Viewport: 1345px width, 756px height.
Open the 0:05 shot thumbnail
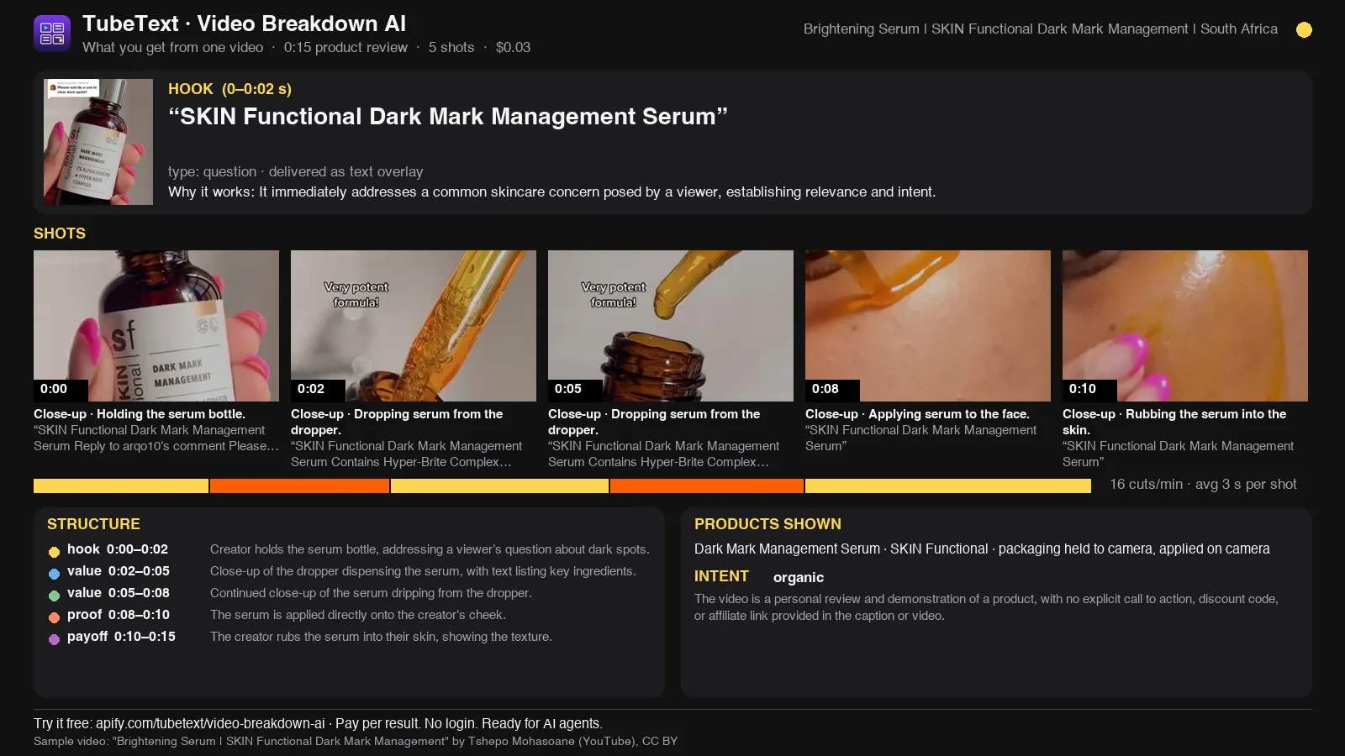(671, 326)
